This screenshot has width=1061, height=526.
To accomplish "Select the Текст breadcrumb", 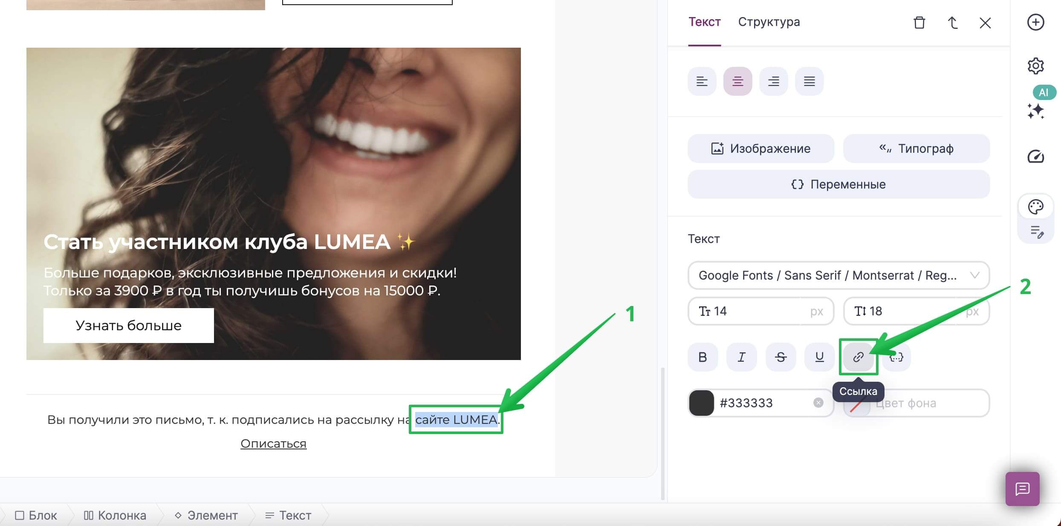I will pyautogui.click(x=288, y=515).
